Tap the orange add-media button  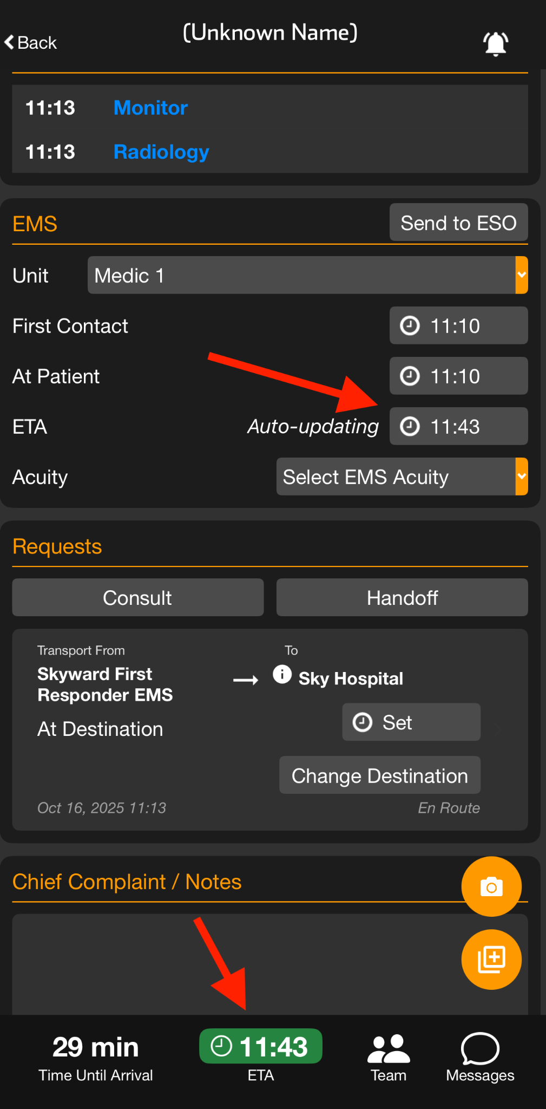tap(491, 959)
